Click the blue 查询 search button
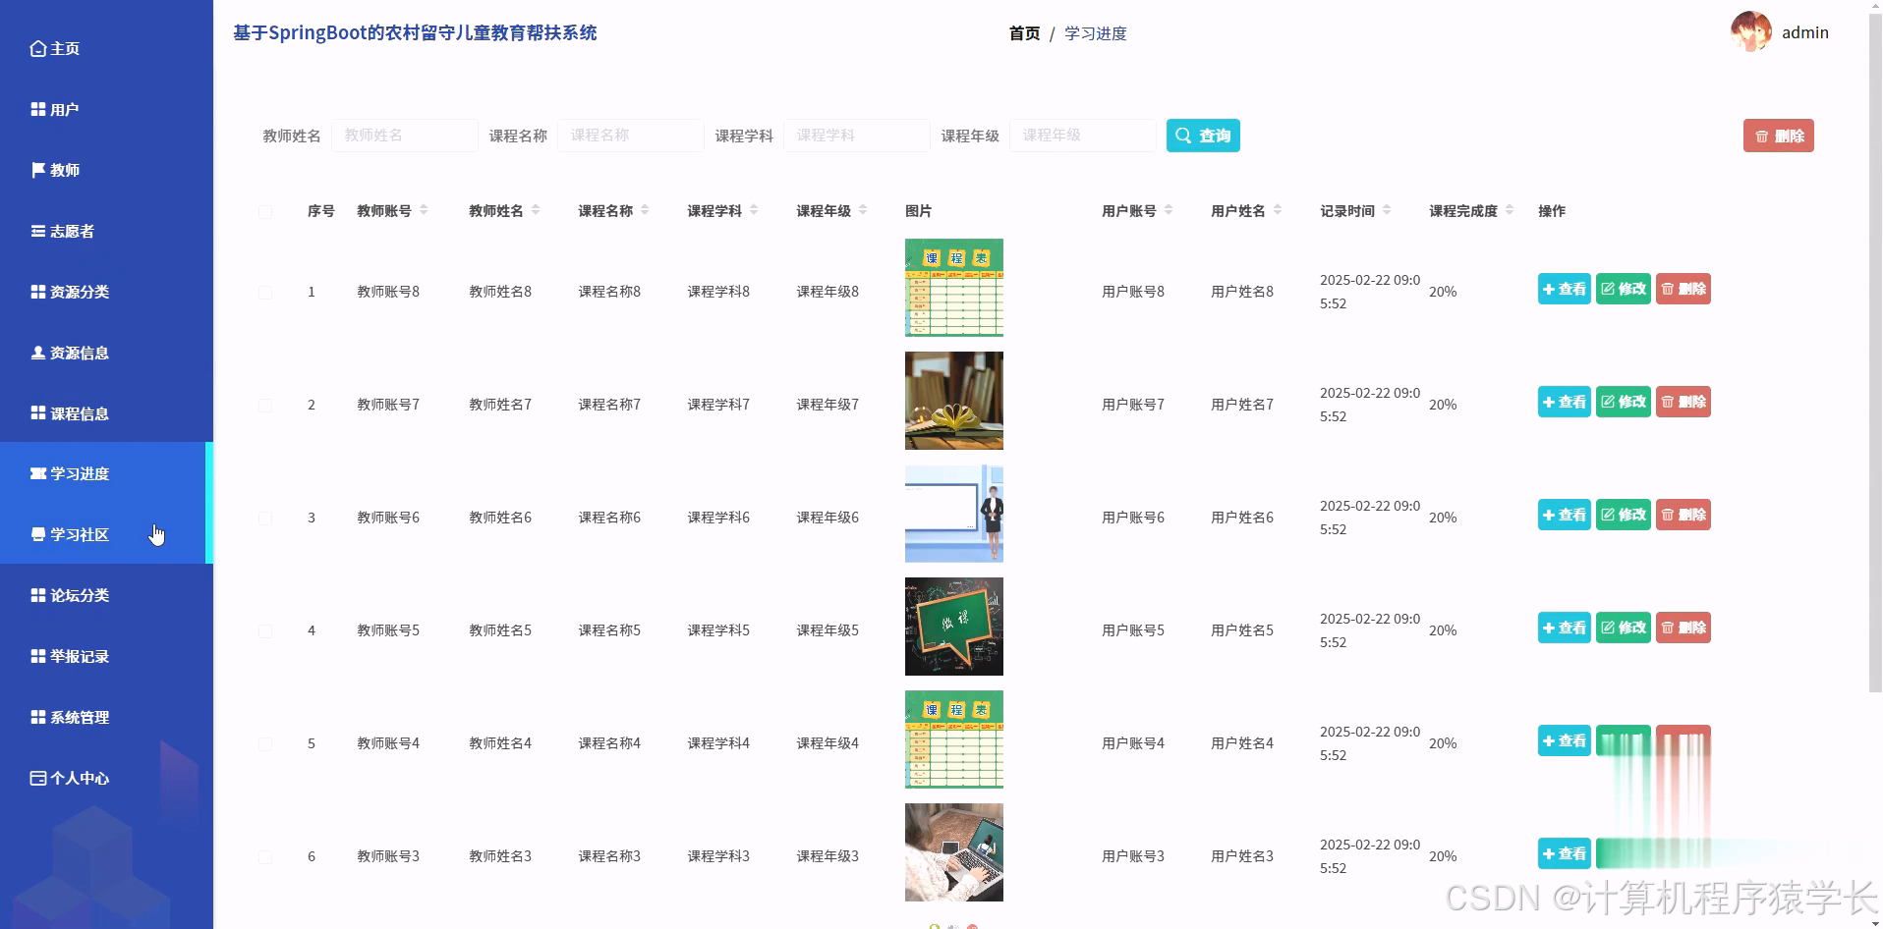This screenshot has width=1883, height=929. (x=1202, y=136)
